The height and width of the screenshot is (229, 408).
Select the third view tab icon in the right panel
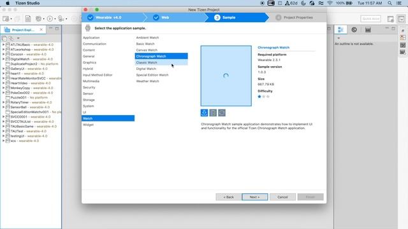click(368, 30)
